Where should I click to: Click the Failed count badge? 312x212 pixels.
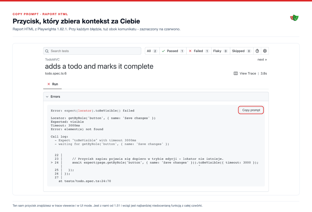coord(207,51)
